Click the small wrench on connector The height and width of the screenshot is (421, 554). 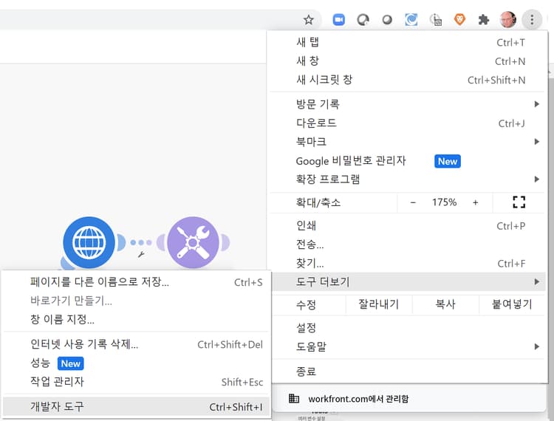tap(141, 254)
